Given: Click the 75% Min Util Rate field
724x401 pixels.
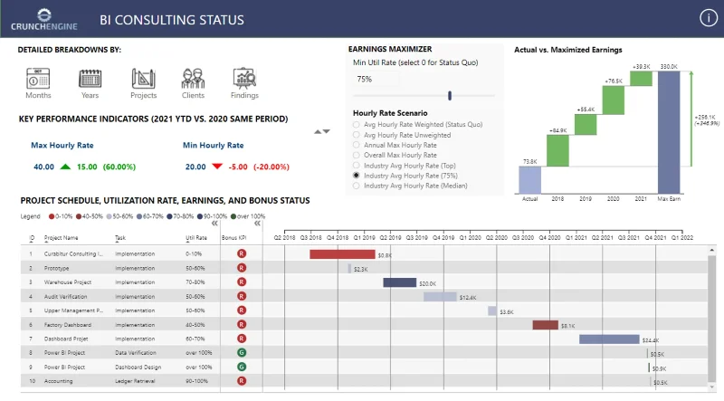Looking at the screenshot, I should point(376,80).
